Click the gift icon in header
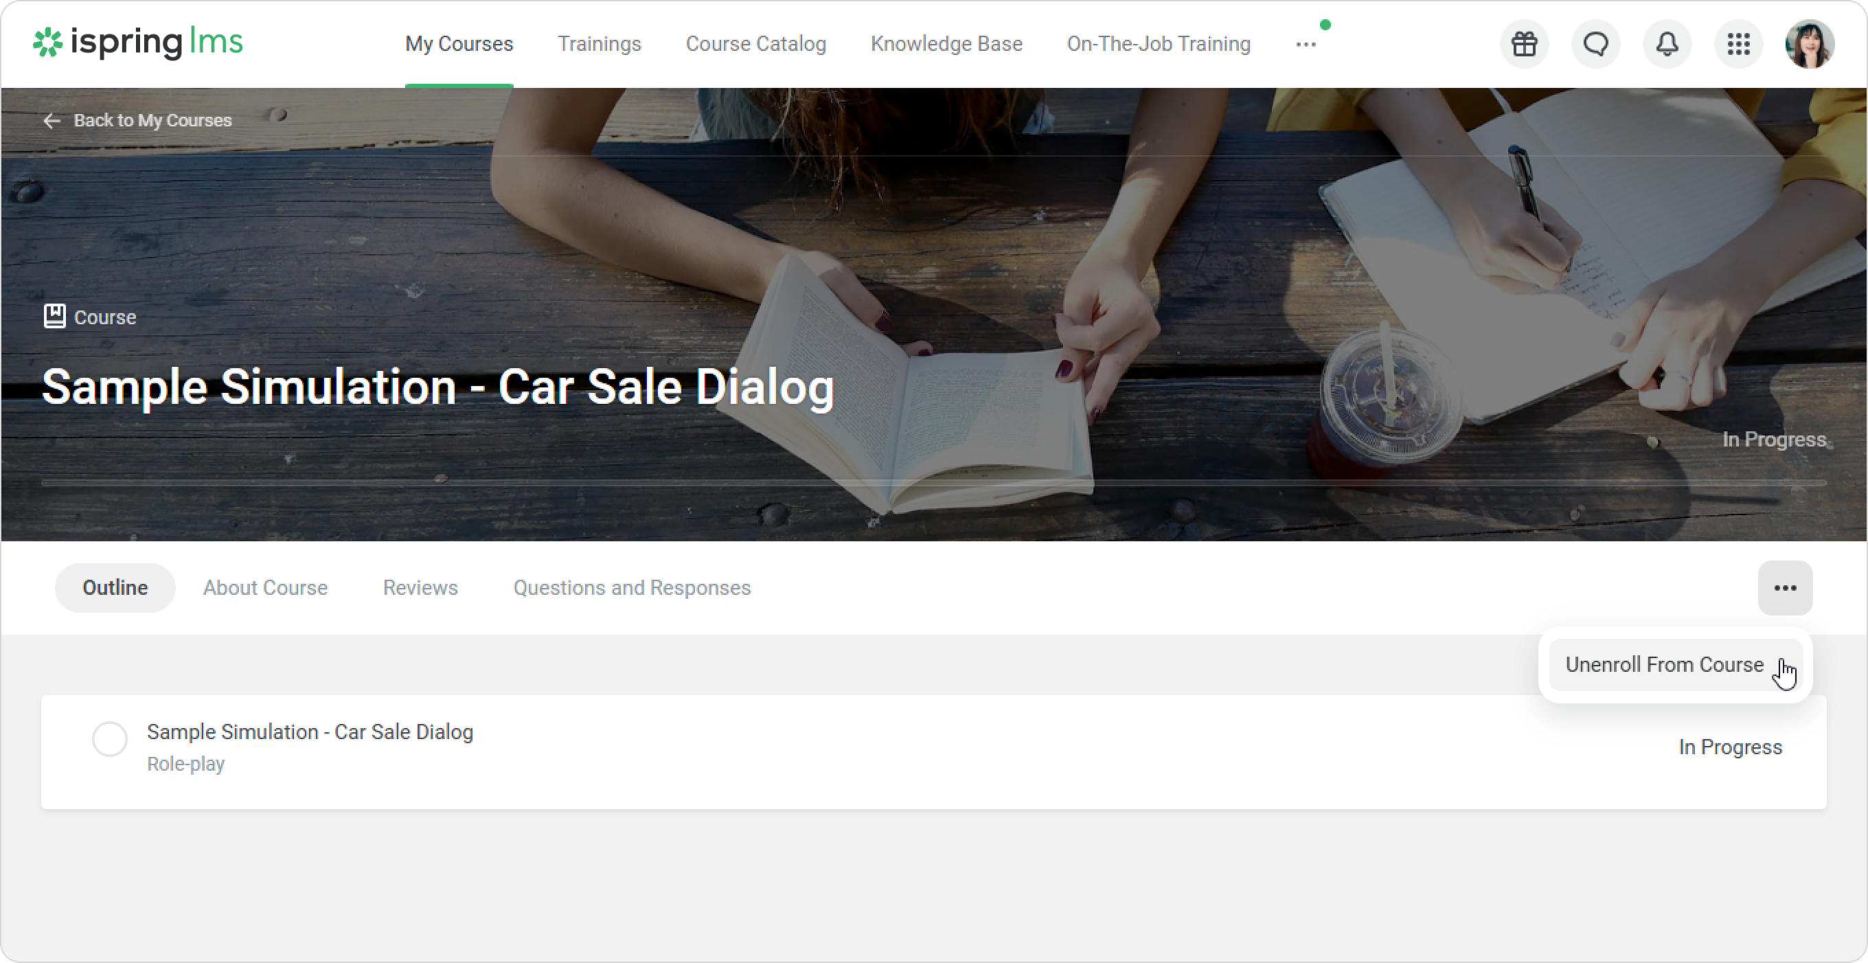Viewport: 1868px width, 963px height. 1525,44
